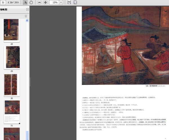Viewport: 169px width, 140px height.
Task: Select page 31 thumbnail
Action: pos(12,112)
